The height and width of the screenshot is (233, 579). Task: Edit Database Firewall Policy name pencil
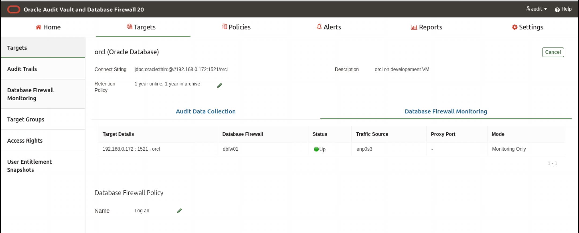[180, 211]
